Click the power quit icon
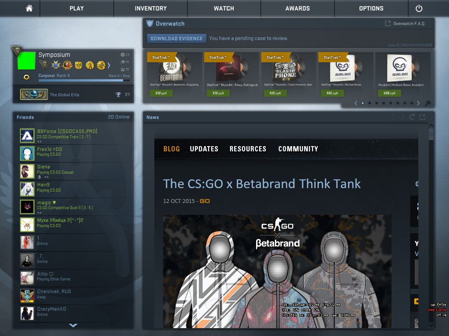Image resolution: width=449 pixels, height=336 pixels. (419, 8)
